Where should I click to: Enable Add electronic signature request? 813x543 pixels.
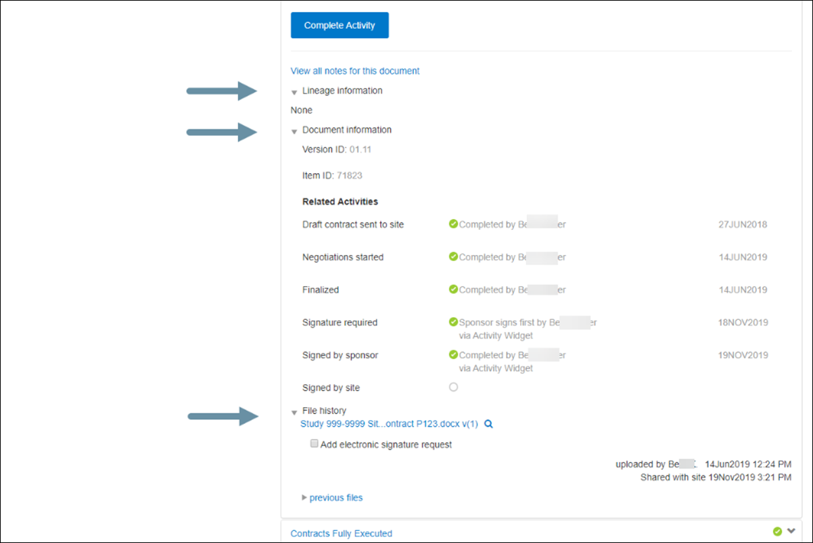coord(314,443)
